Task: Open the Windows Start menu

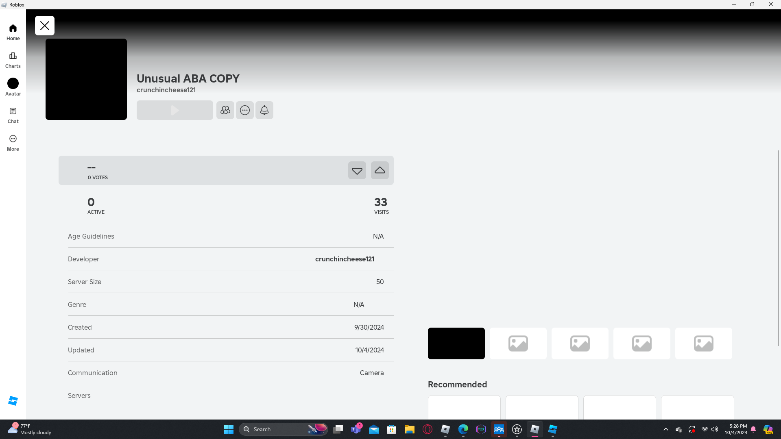Action: coord(229,429)
